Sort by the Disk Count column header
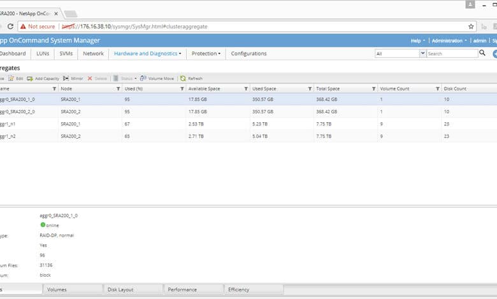The height and width of the screenshot is (299, 497). pyautogui.click(x=455, y=88)
